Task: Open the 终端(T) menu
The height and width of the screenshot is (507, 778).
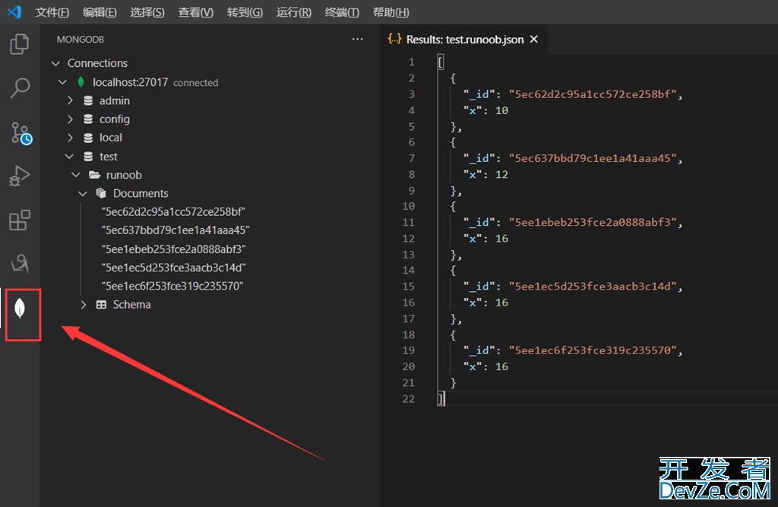Action: pyautogui.click(x=342, y=12)
